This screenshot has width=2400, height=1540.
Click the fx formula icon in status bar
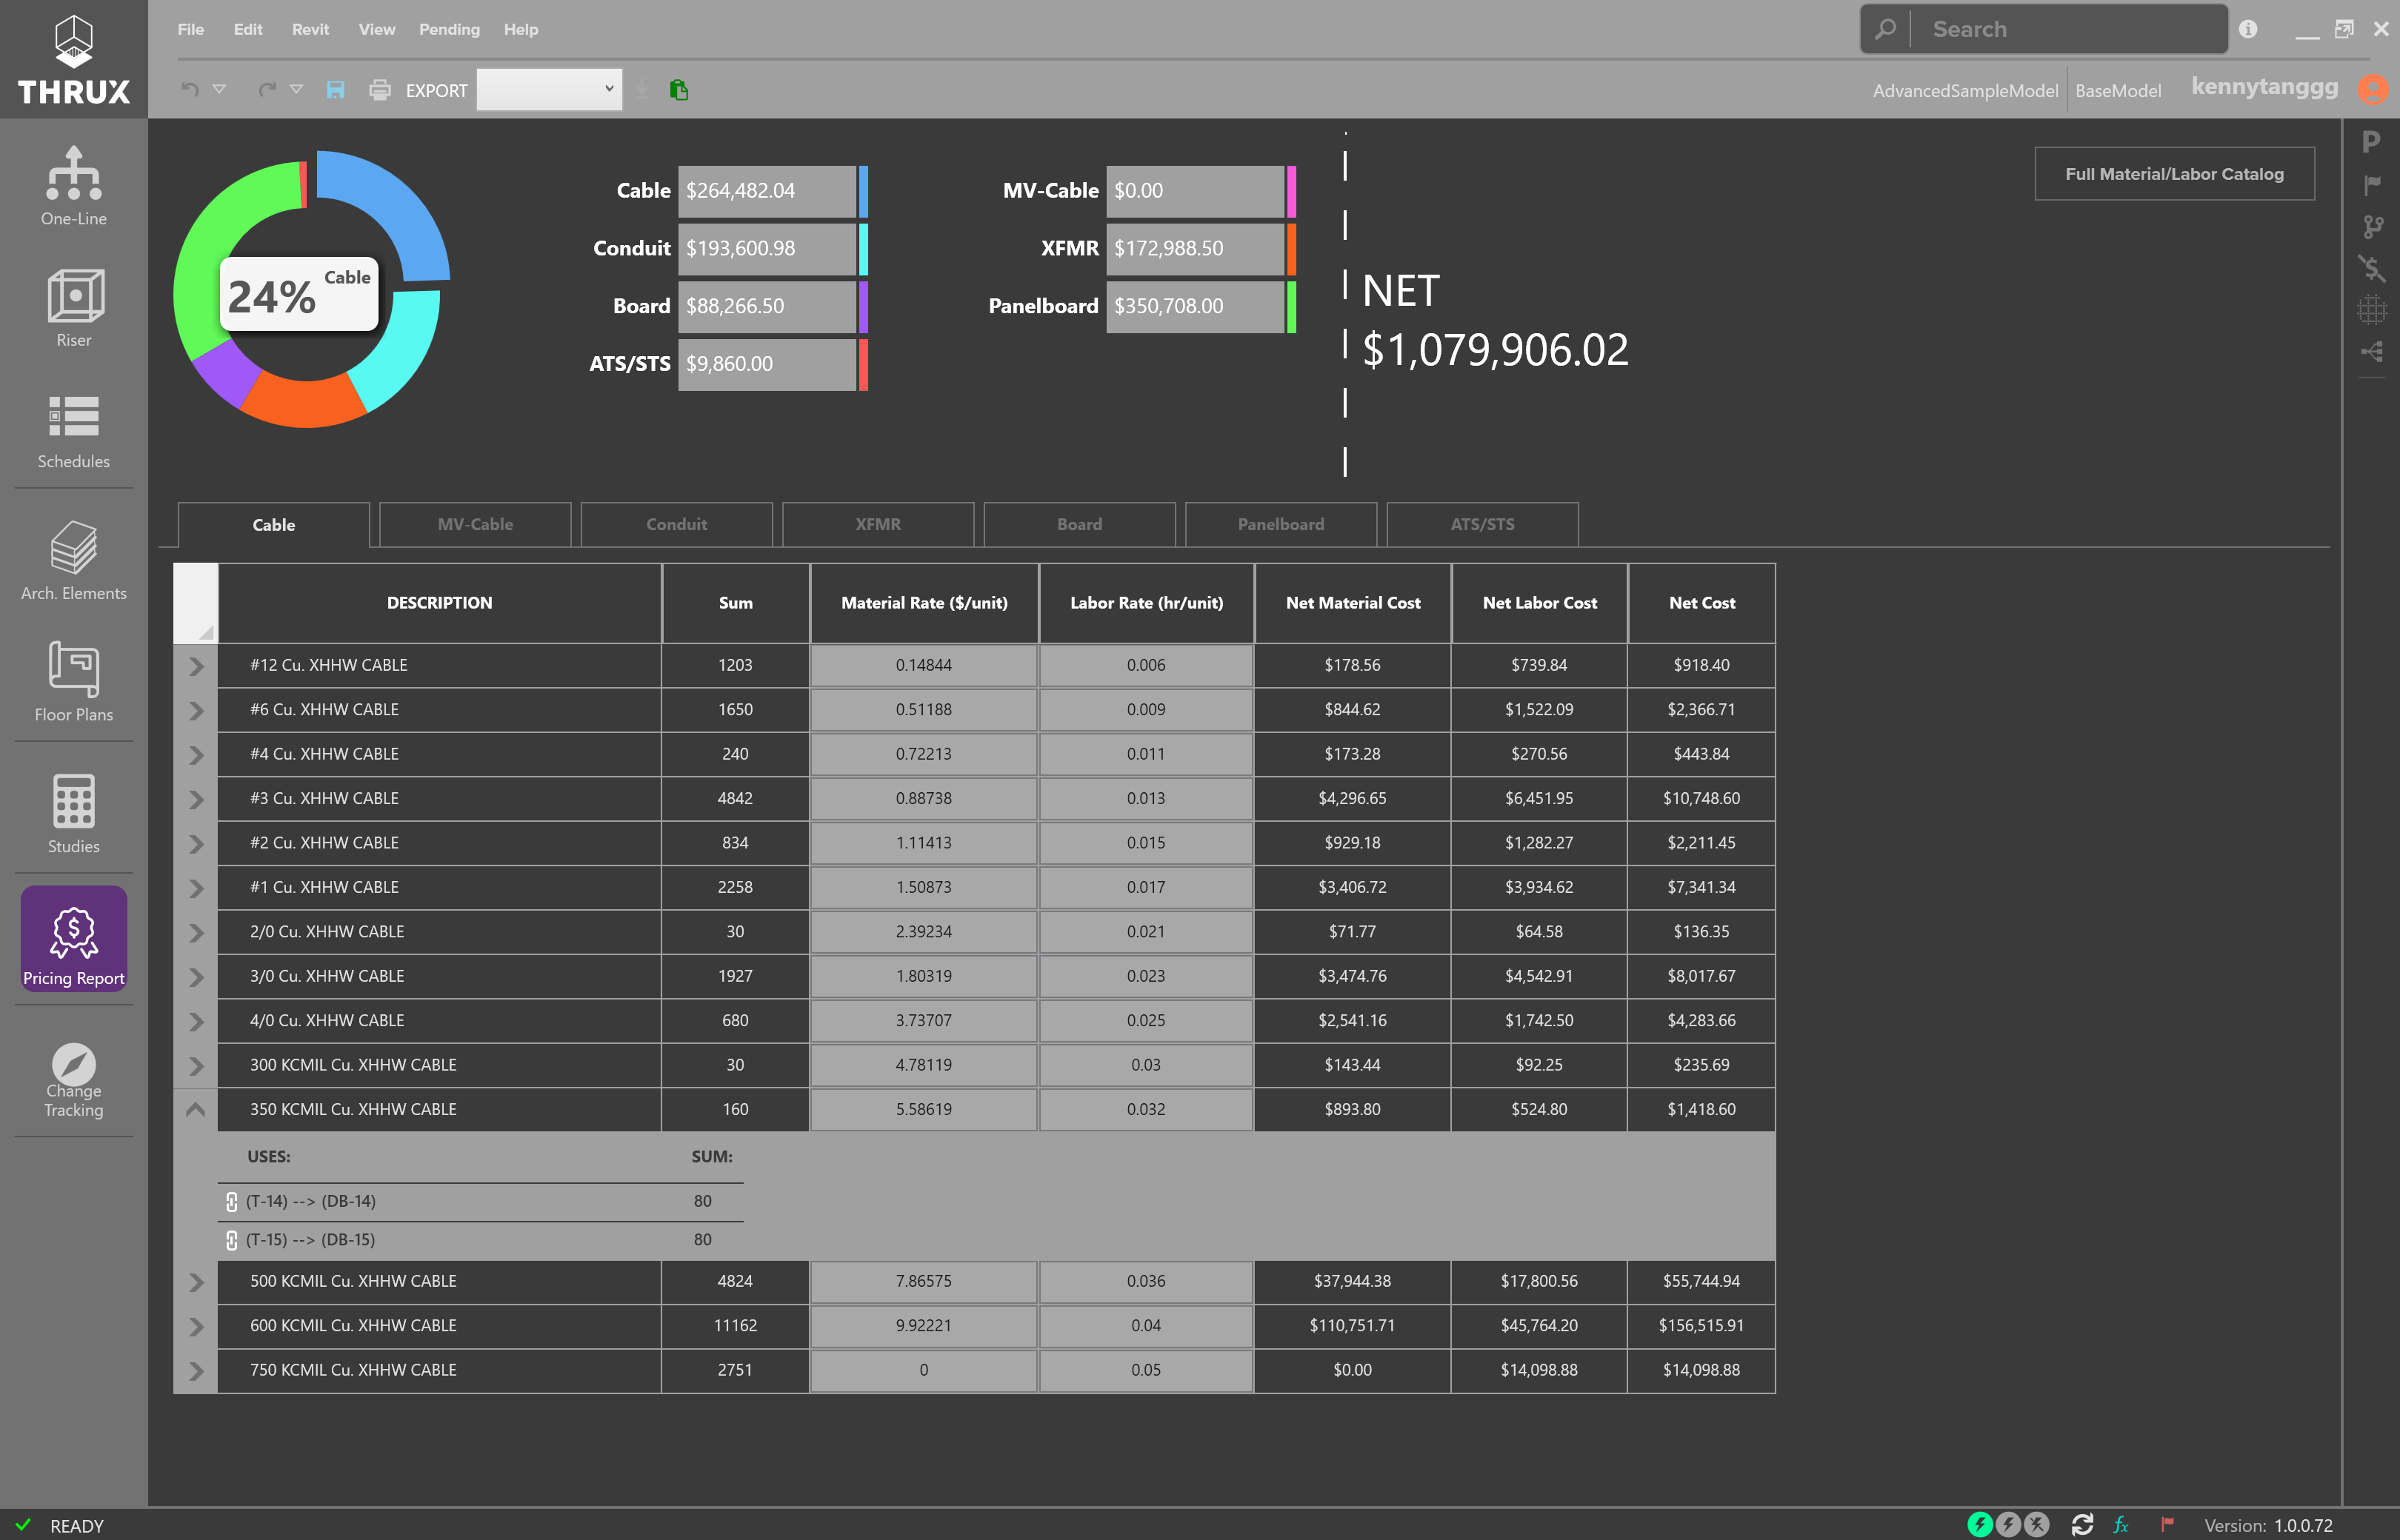pyautogui.click(x=2121, y=1525)
